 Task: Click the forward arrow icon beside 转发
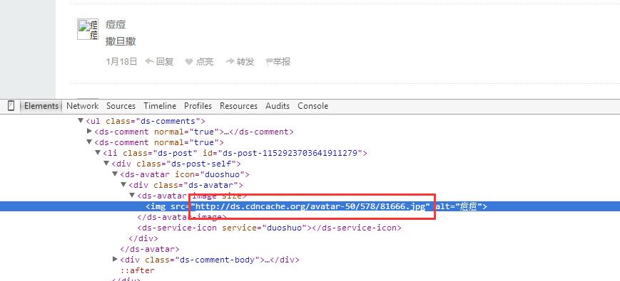[230, 61]
